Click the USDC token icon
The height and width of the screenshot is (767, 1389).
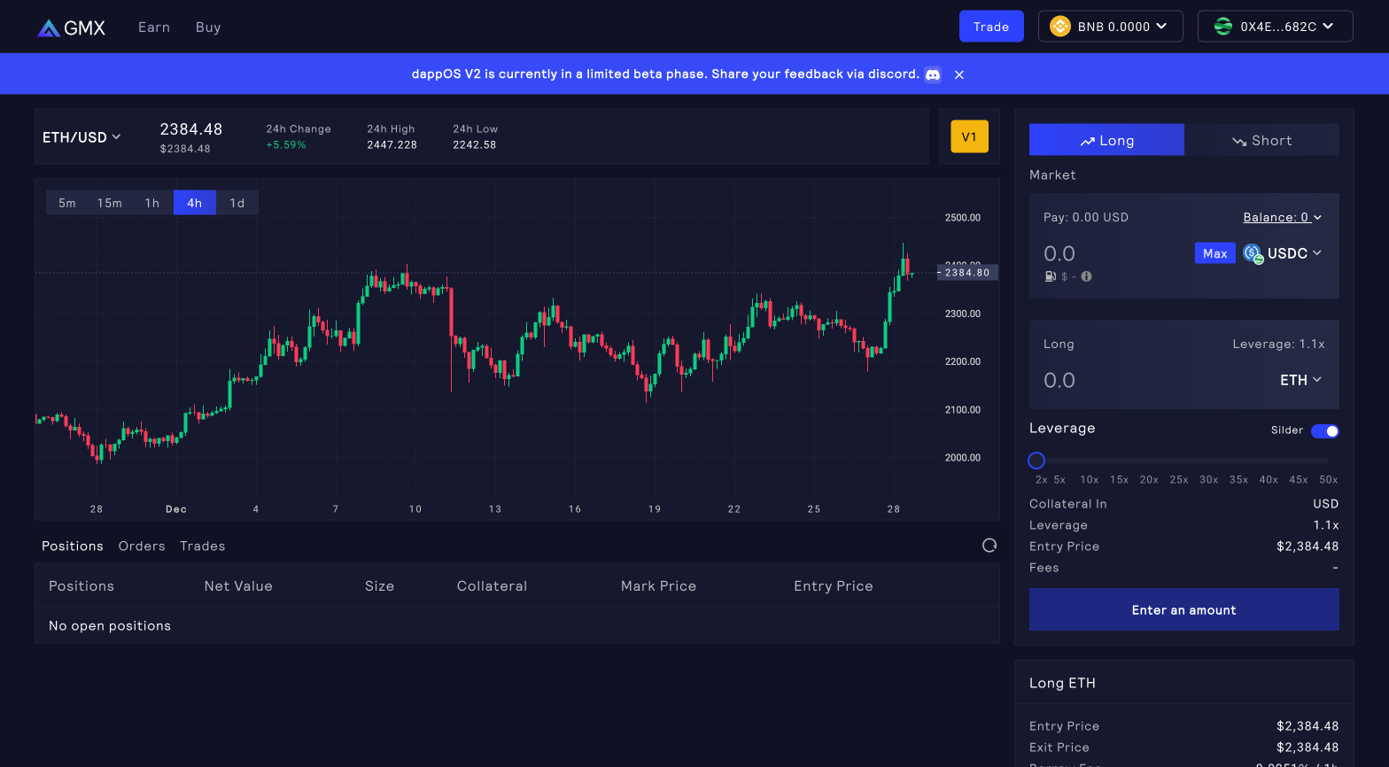click(x=1253, y=254)
